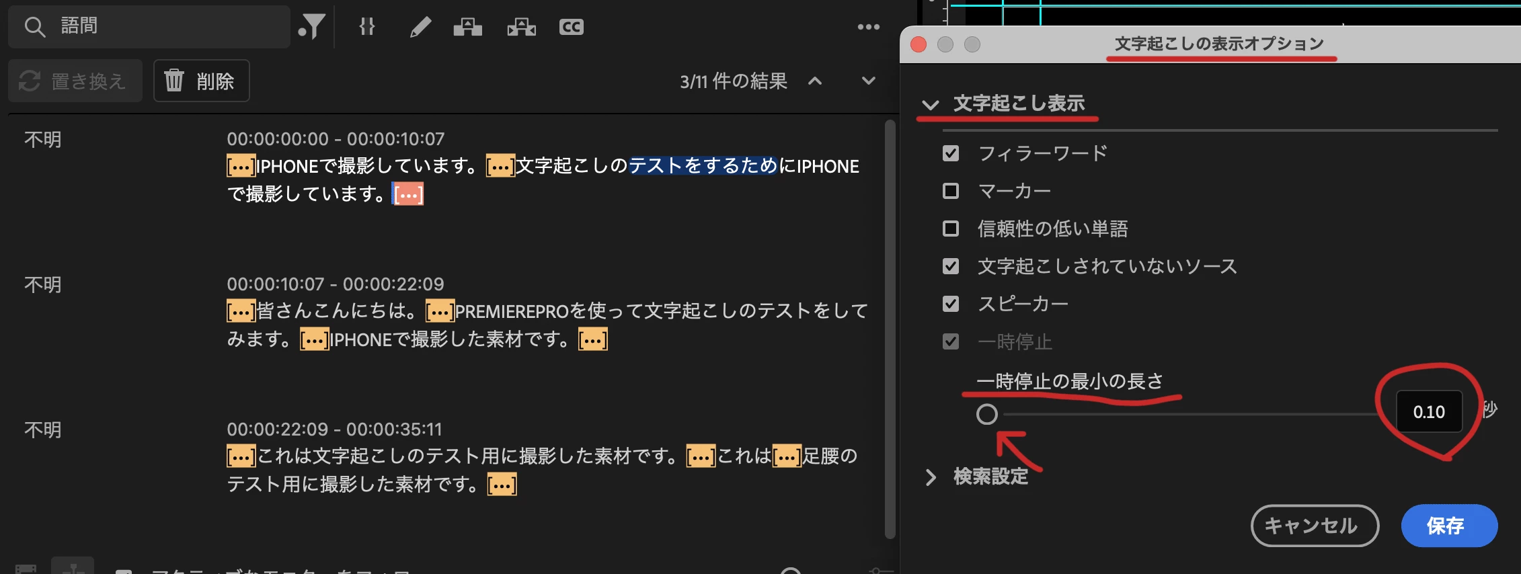1521x574 pixels.
Task: Click pause marker at end of third segment
Action: 502,485
